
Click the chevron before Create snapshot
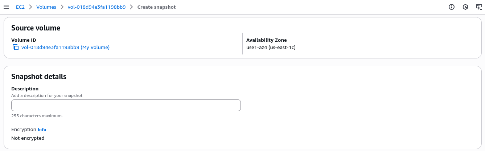[131, 7]
